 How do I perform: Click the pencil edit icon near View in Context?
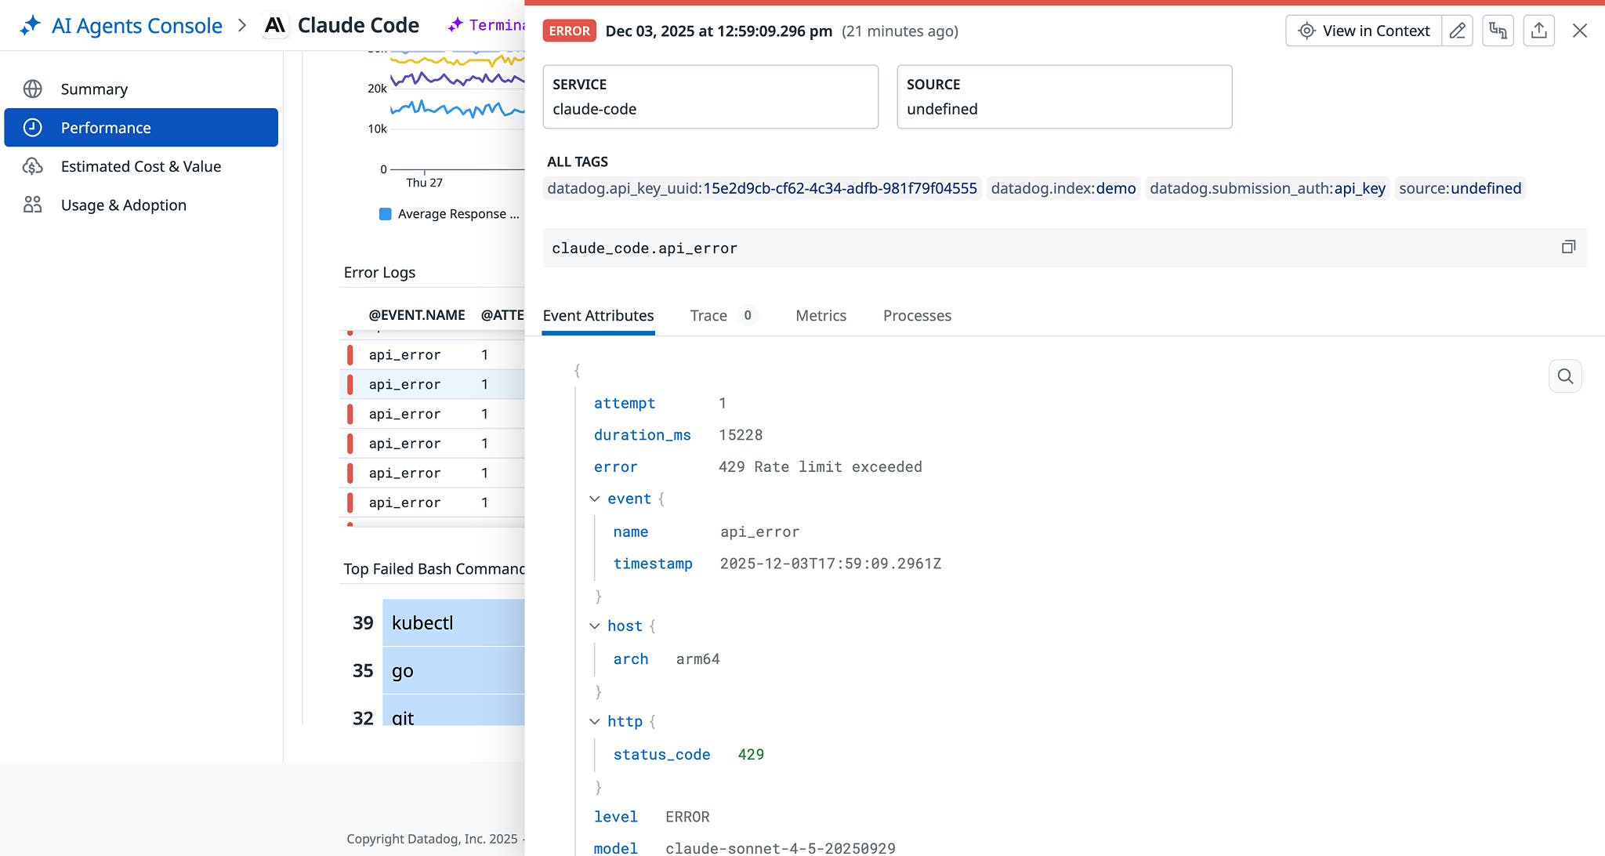click(x=1458, y=30)
